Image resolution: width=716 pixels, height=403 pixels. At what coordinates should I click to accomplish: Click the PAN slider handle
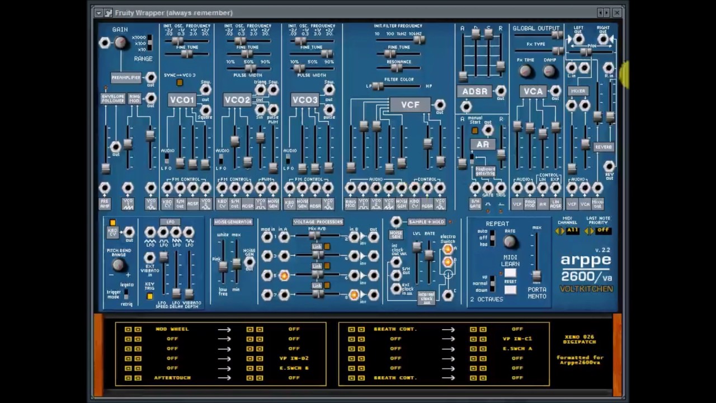[586, 52]
